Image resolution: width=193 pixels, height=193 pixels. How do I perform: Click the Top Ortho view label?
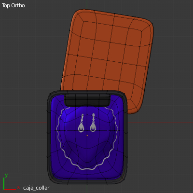[14, 5]
